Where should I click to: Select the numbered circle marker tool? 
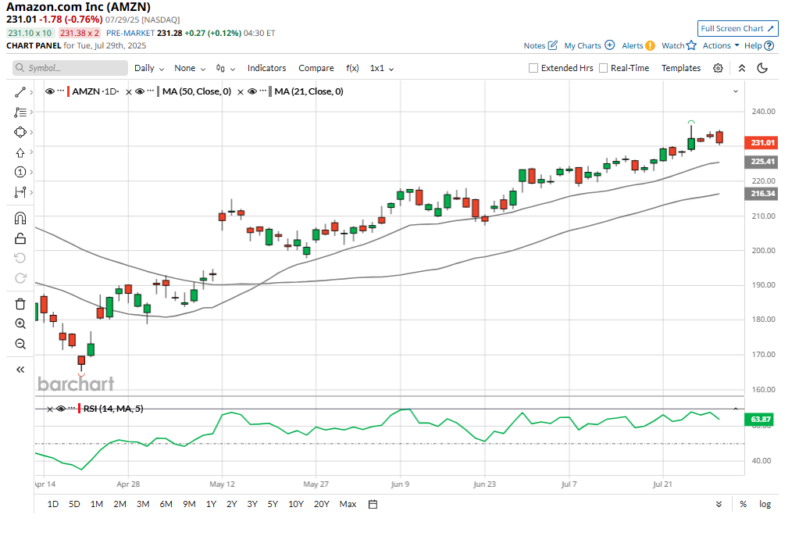(x=20, y=172)
